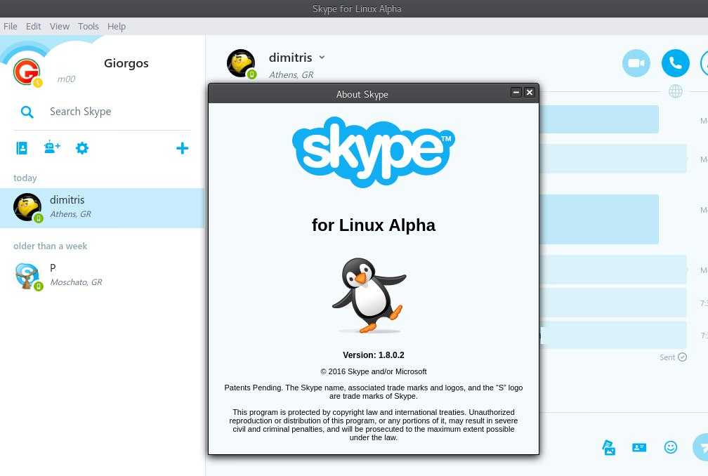Click the Sent status checkmark
This screenshot has width=708, height=476.
click(x=682, y=357)
